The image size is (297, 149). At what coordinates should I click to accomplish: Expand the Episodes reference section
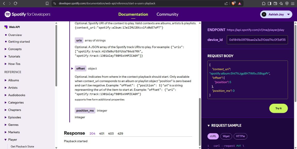pyautogui.click(x=6, y=117)
